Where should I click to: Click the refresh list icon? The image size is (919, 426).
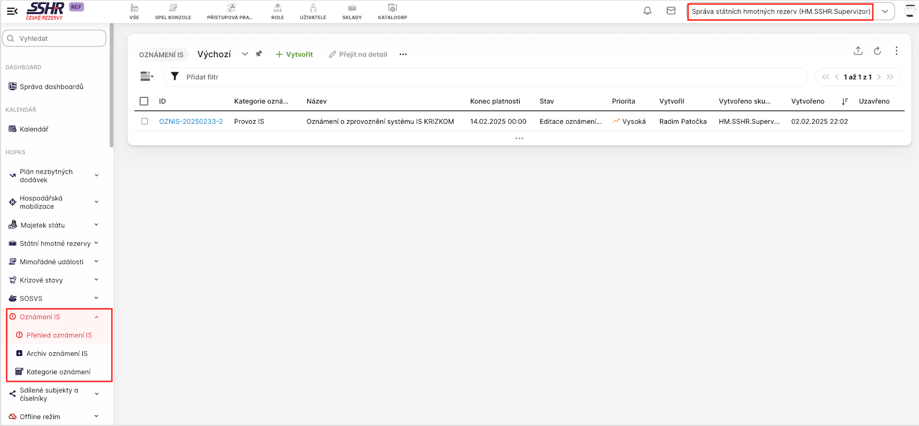pos(877,51)
